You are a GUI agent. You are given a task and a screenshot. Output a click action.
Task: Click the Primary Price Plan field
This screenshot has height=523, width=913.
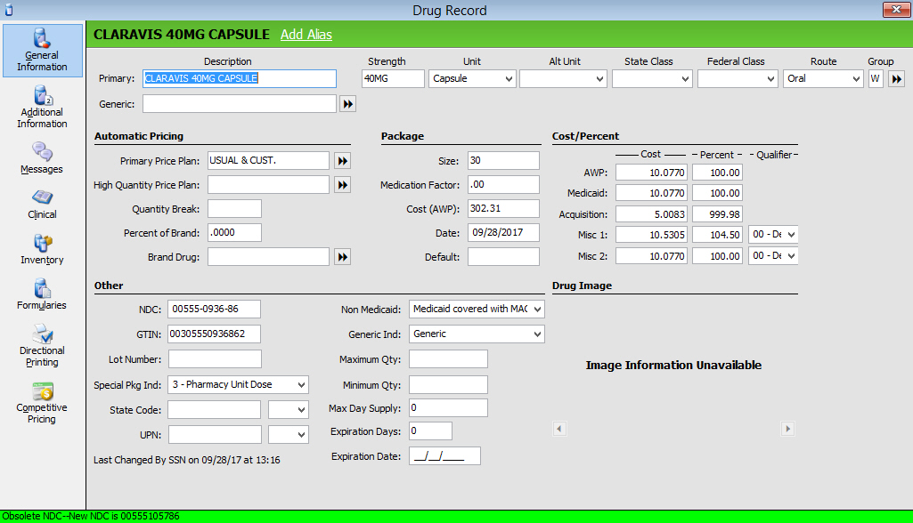(x=268, y=161)
